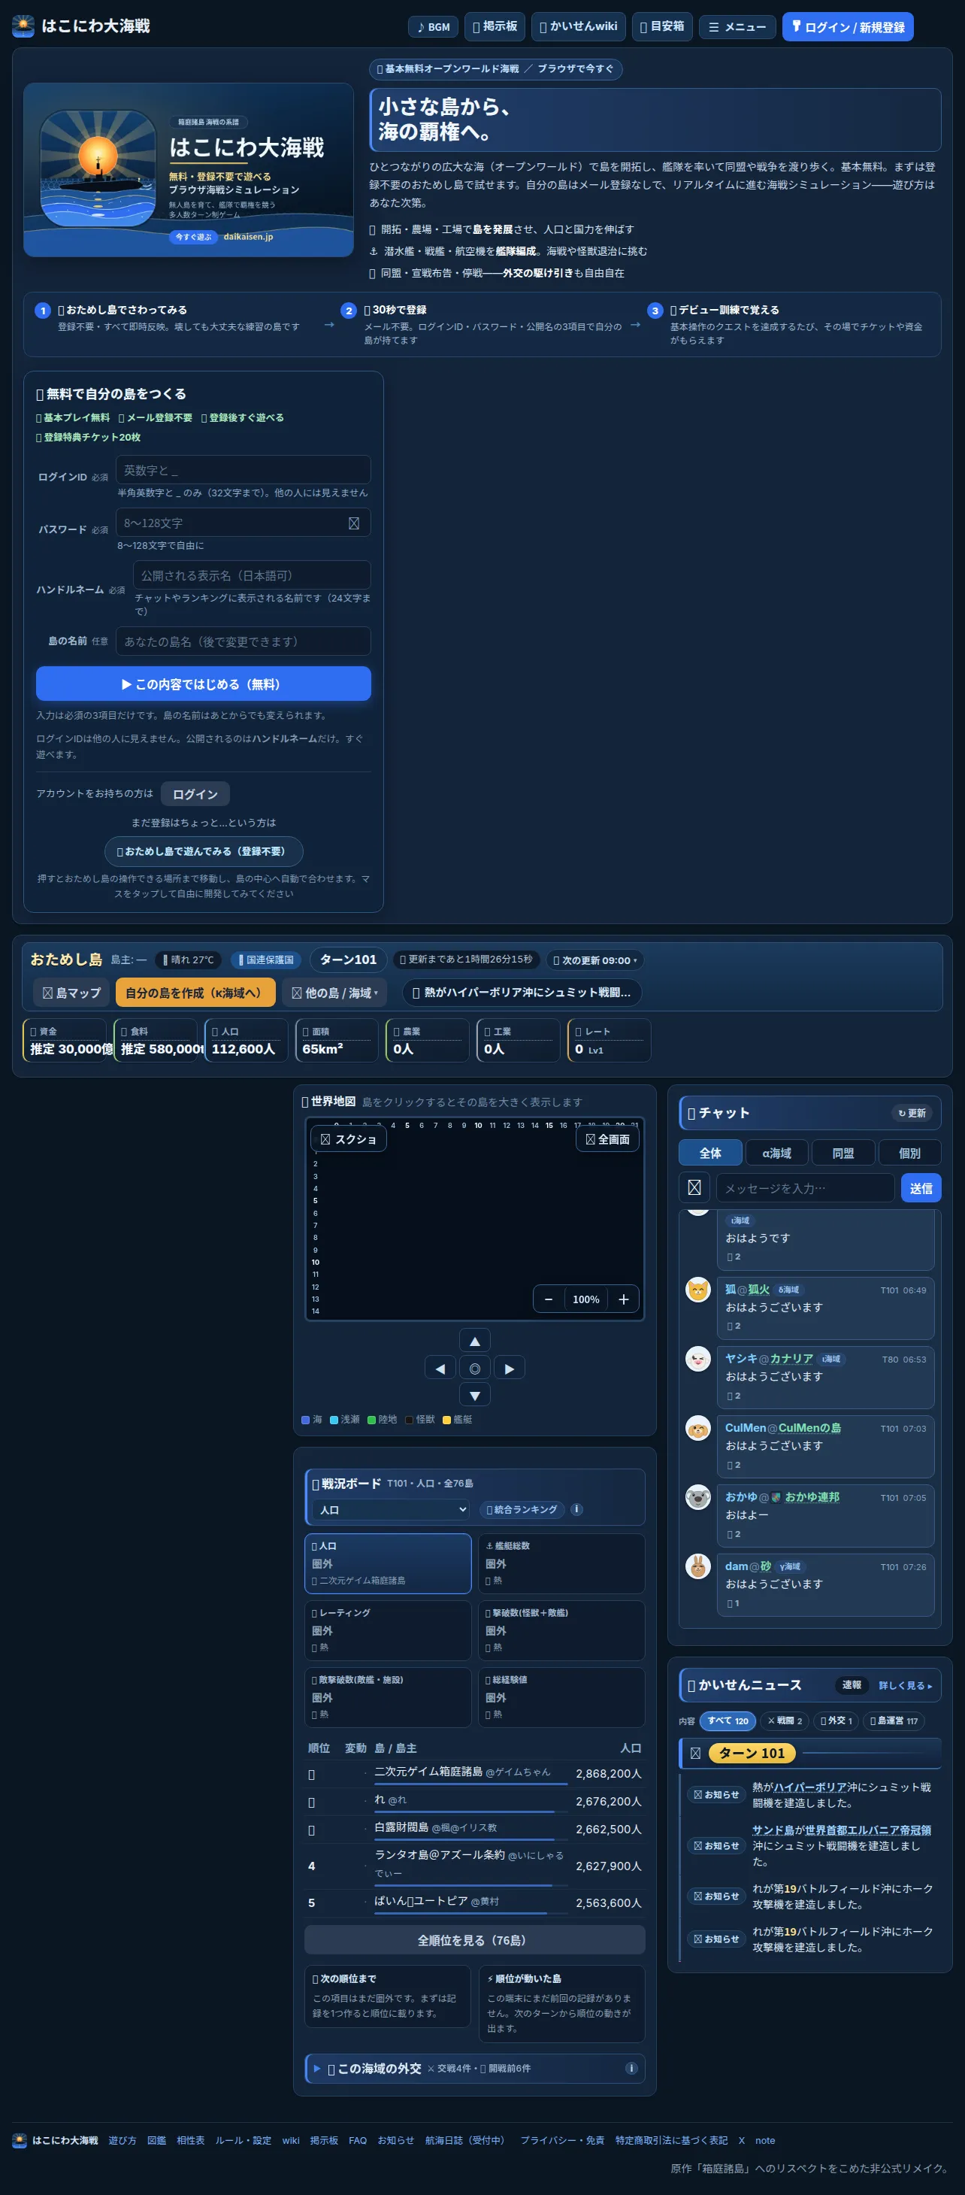Refresh chat with 更新 button

(912, 1113)
